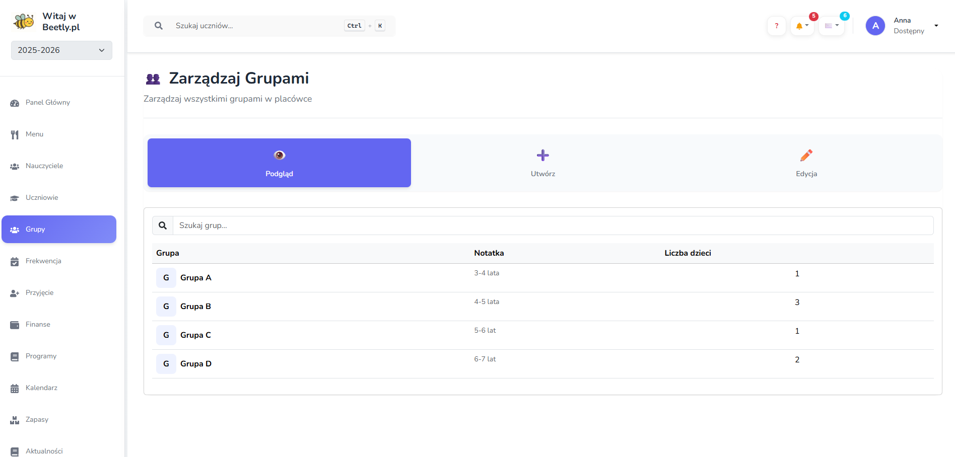The height and width of the screenshot is (457, 955).
Task: Open Grupa B from the groups table
Action: [196, 307]
